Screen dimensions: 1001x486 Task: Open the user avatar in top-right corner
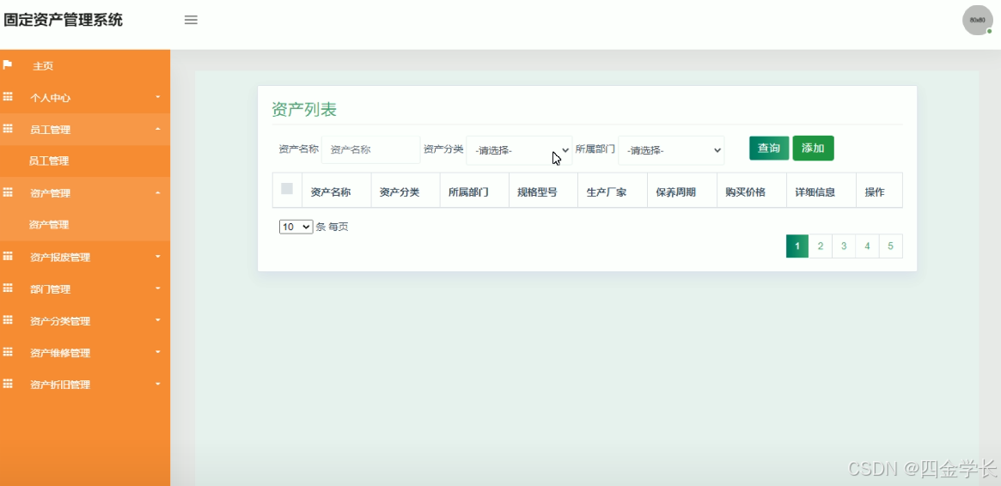(978, 21)
